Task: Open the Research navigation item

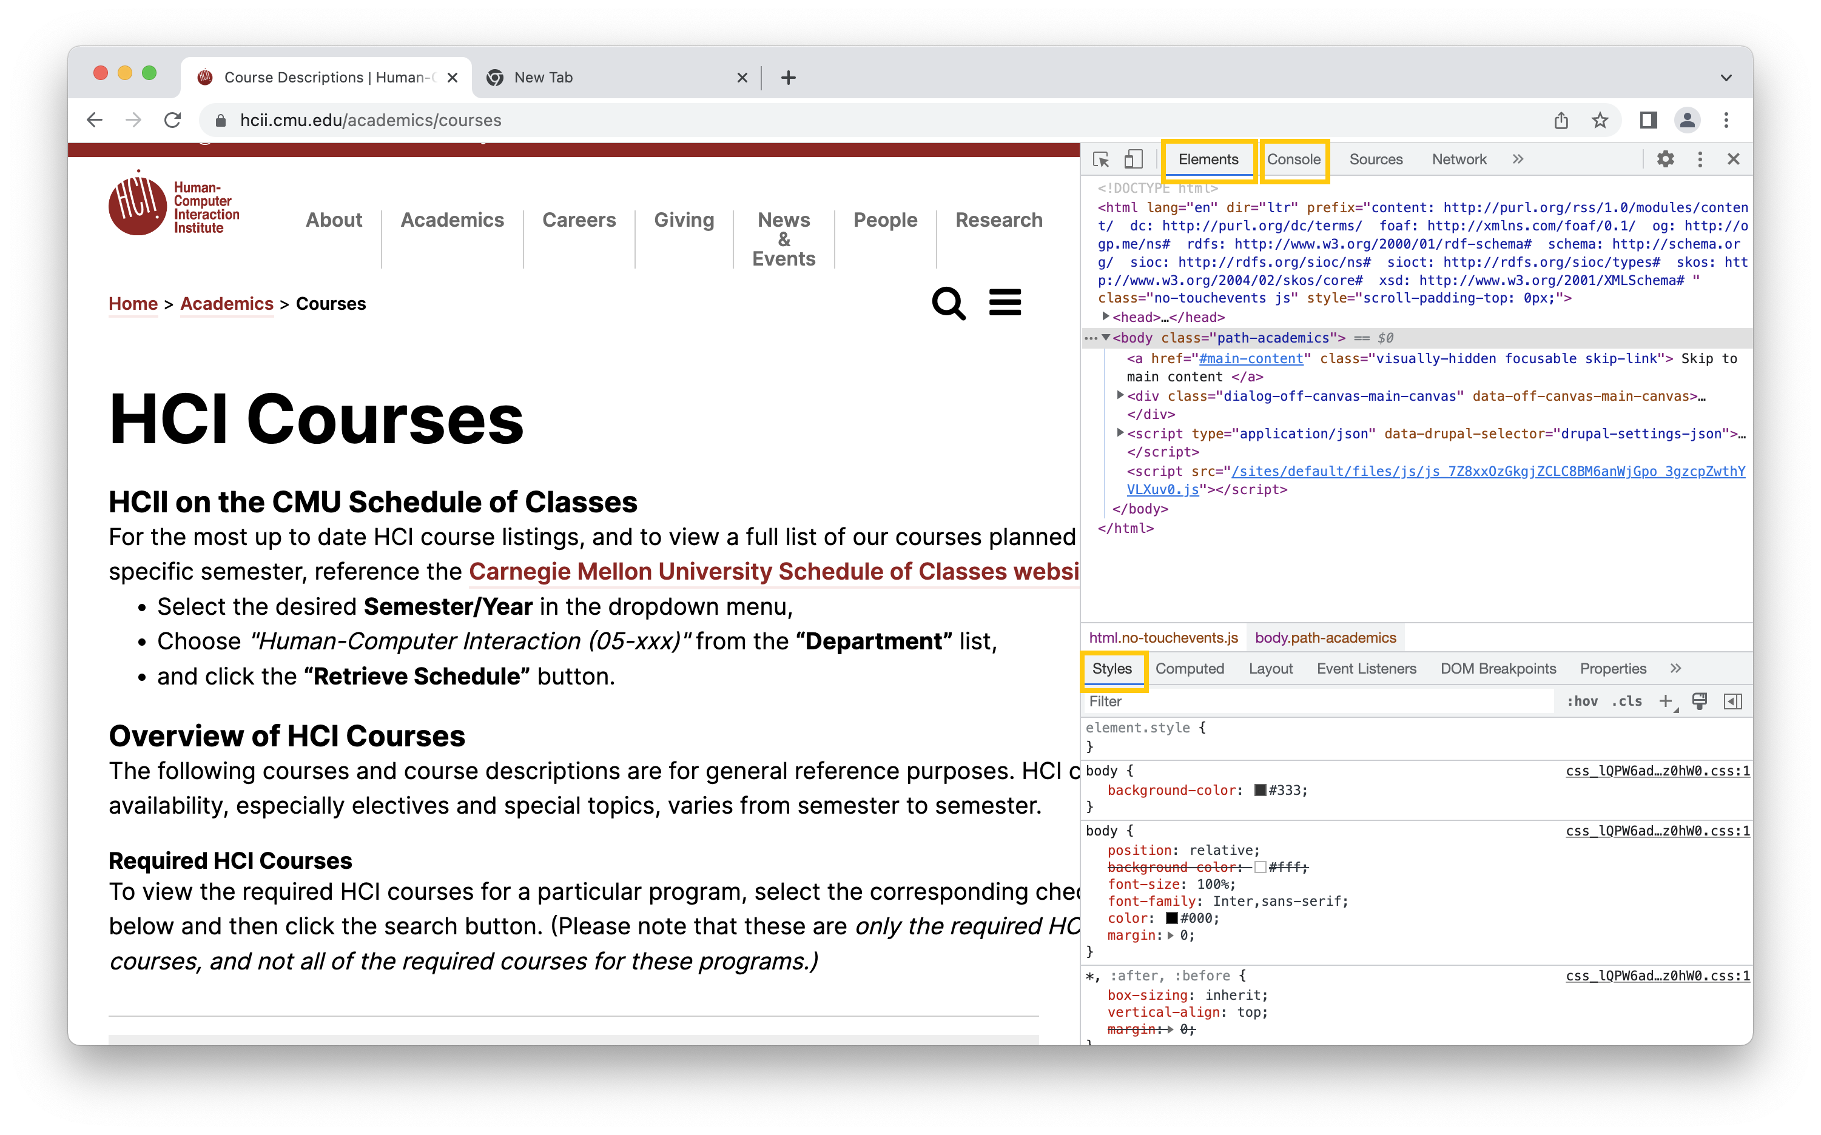Action: coord(998,220)
